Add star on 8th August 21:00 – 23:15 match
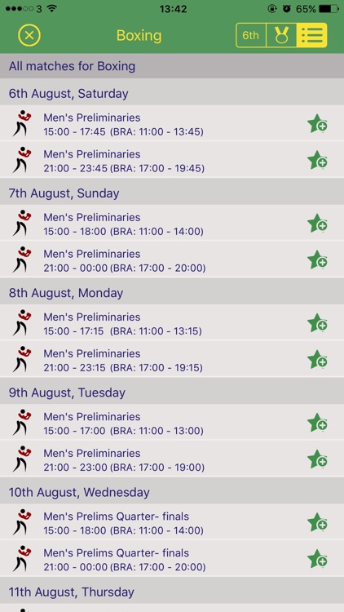The width and height of the screenshot is (344, 612). click(x=317, y=360)
